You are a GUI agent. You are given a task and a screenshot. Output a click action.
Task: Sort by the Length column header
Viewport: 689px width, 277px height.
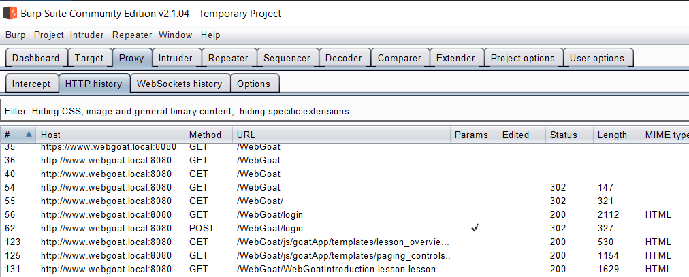[x=617, y=135]
